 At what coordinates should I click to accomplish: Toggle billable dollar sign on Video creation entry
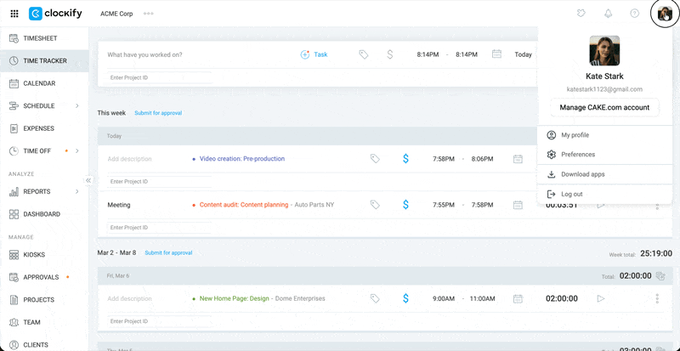coord(405,158)
